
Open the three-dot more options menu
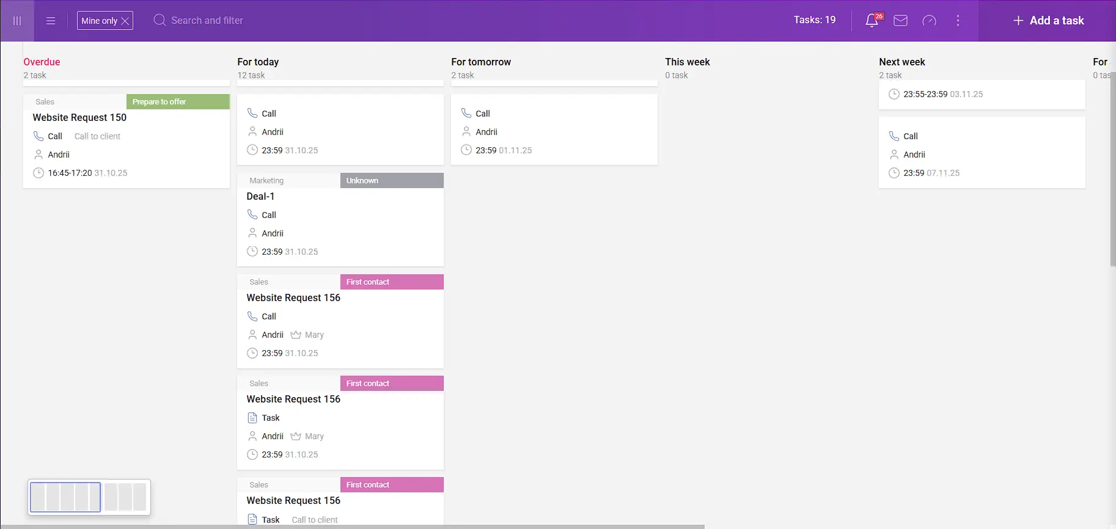click(x=958, y=21)
